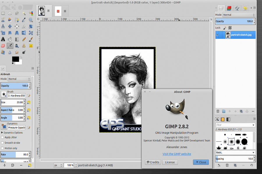Select the Bucket Fill tool
The image size is (262, 174).
[x=10, y=39]
